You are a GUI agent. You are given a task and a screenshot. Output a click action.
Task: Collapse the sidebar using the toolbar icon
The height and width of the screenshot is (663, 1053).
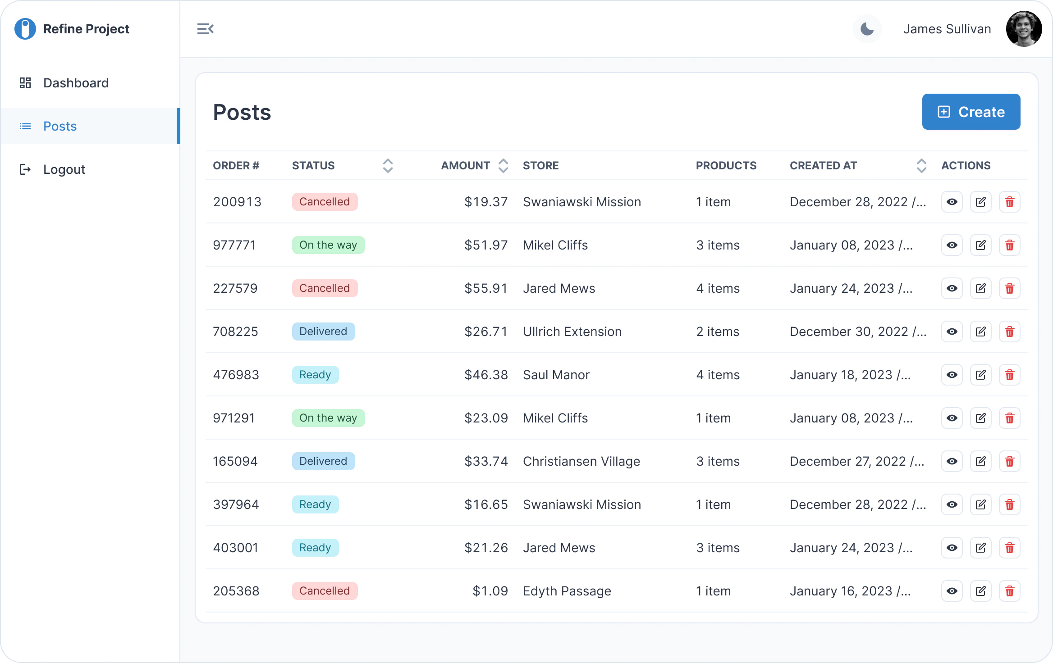tap(206, 28)
